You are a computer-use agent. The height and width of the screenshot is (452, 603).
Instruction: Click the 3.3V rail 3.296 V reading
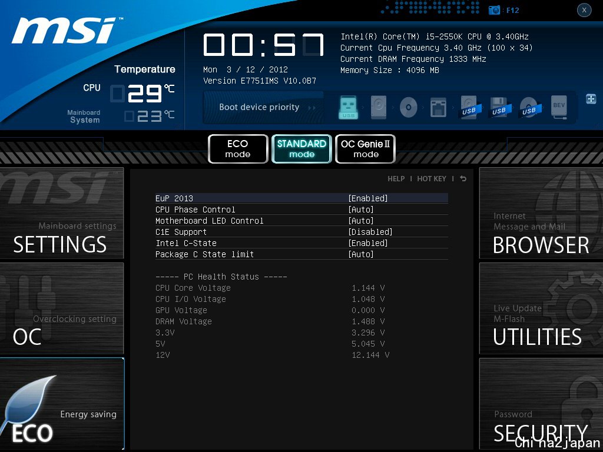tap(368, 333)
